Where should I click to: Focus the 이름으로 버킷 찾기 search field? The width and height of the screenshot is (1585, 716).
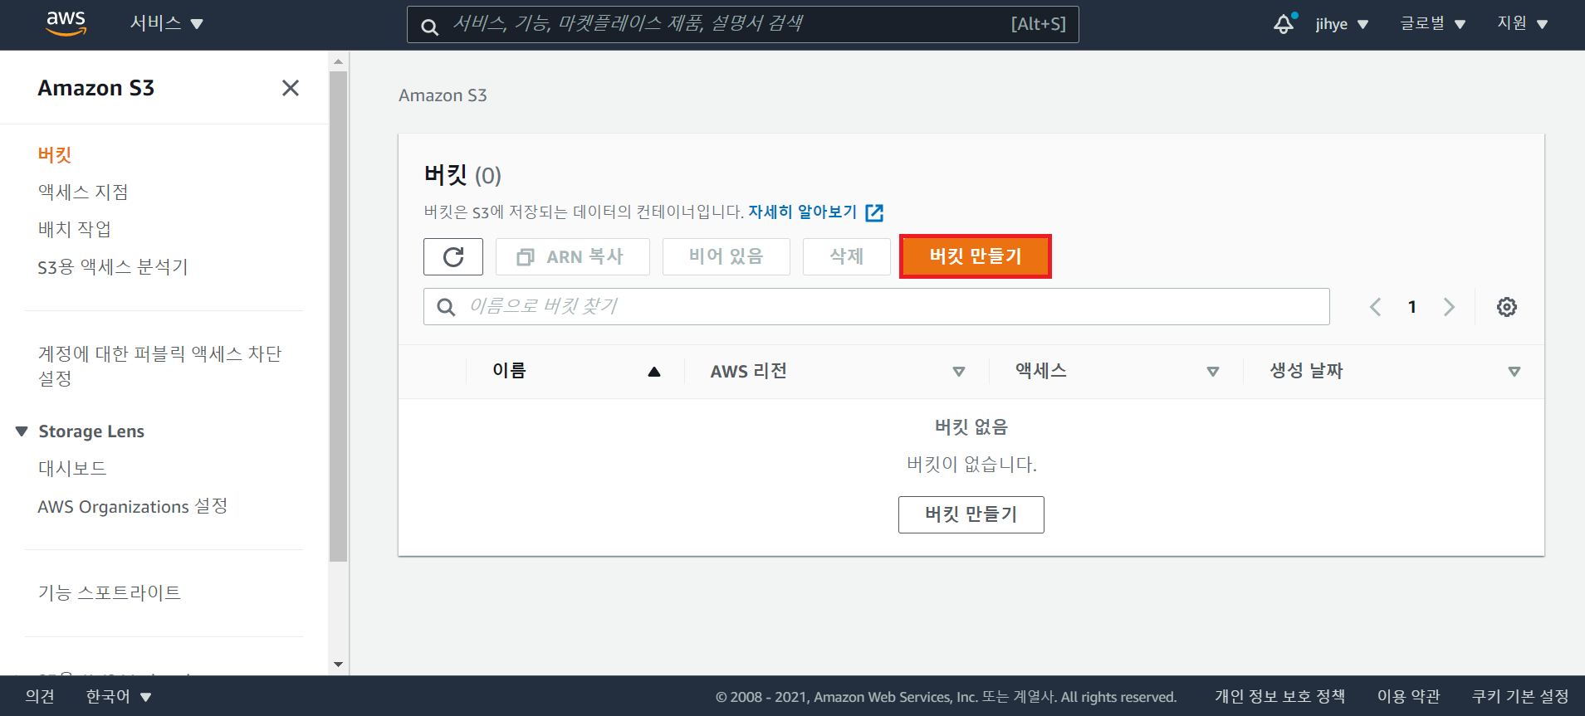click(877, 307)
